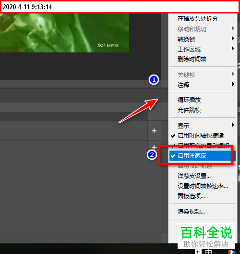Open the timeline panel hamburger menu
The width and height of the screenshot is (240, 254).
coord(163,95)
